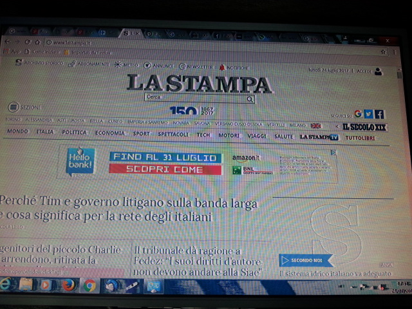Click the 'Secondo noi' banner
This screenshot has width=412, height=309.
(x=306, y=260)
